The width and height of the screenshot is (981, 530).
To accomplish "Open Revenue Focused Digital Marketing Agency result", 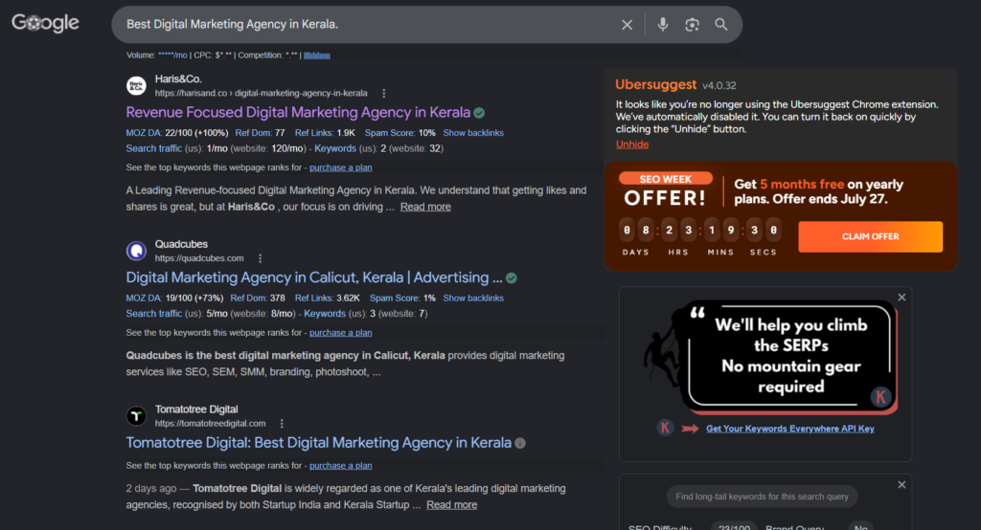I will coord(299,113).
